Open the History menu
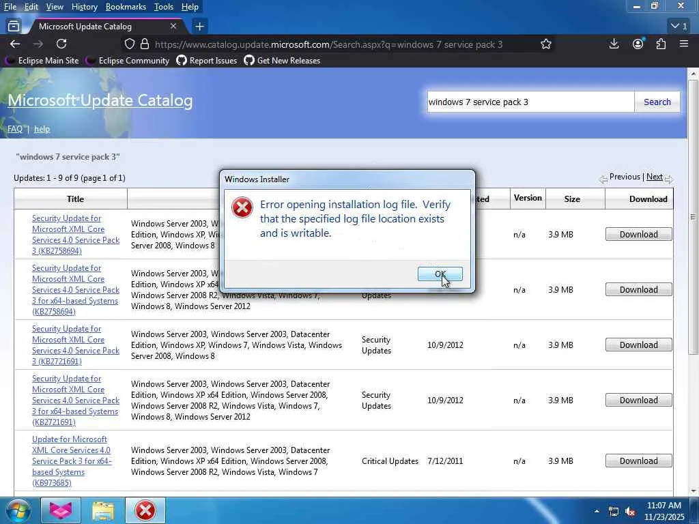Screen dimensions: 699x524 tap(84, 7)
